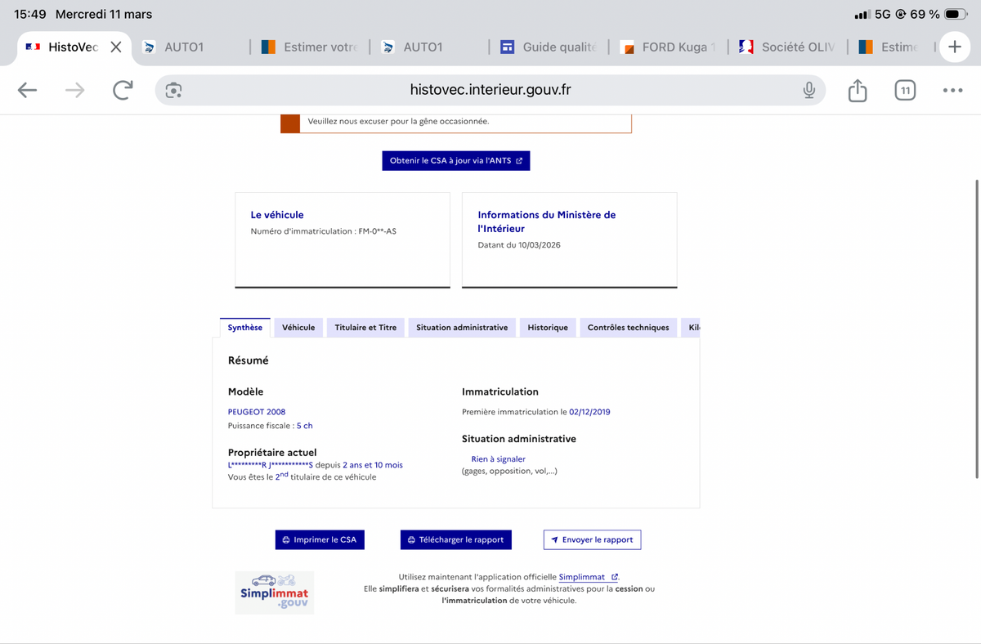Open the Simplimmat link
Screen dimensions: 981x644
588,577
